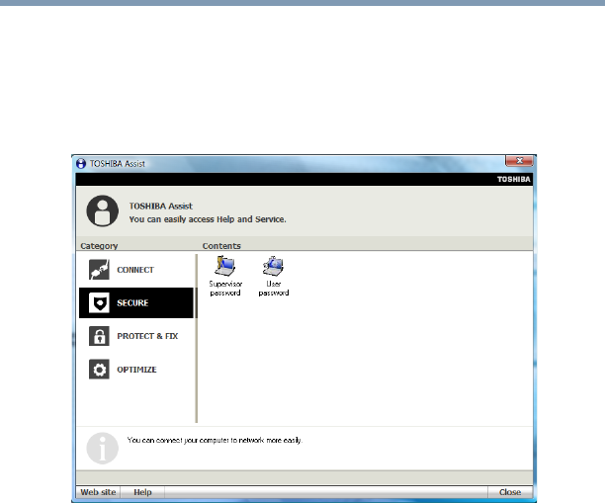
Task: Select the OPTIMIZE category
Action: 136,370
